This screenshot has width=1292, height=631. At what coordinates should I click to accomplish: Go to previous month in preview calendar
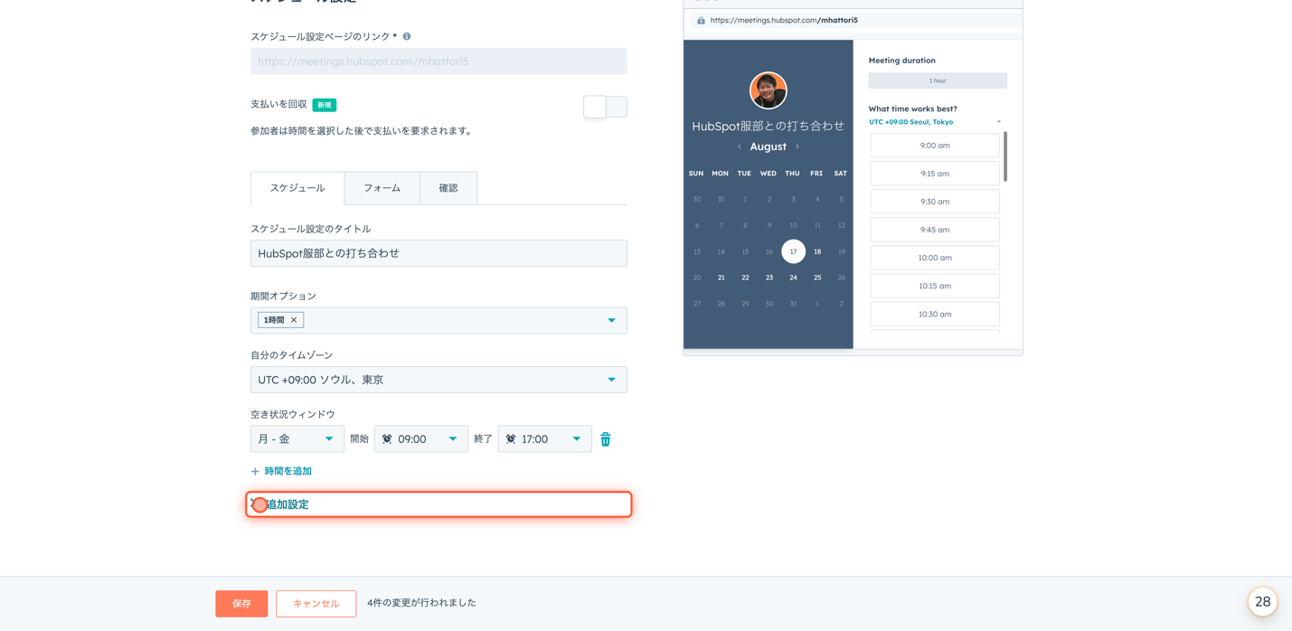(x=740, y=146)
